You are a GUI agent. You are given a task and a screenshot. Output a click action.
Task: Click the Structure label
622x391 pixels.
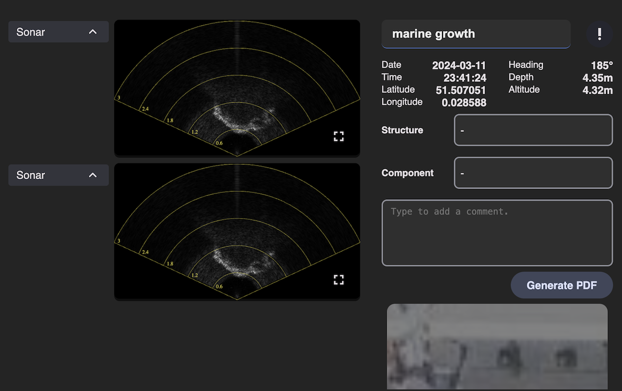point(402,130)
